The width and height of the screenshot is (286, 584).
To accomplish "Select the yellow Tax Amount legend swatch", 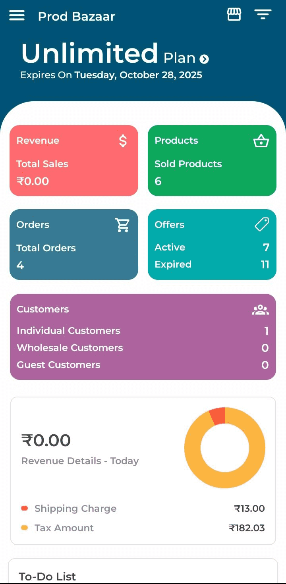I will point(25,528).
